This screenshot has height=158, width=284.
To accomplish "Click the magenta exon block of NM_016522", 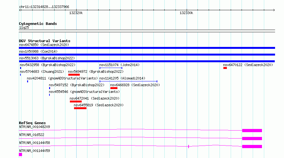I will 252,139.
